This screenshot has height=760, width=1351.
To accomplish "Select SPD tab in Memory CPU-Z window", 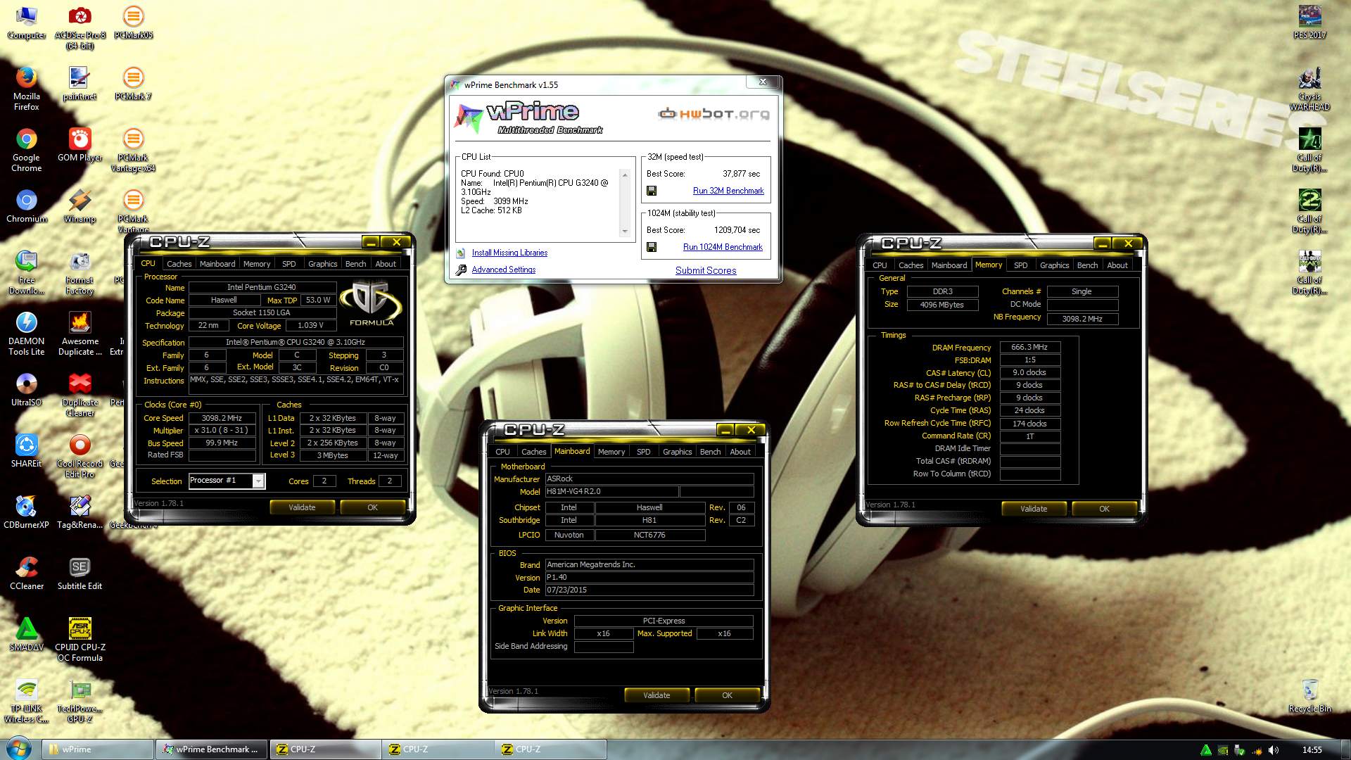I will tap(1020, 265).
